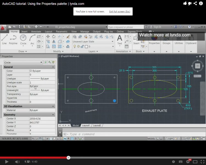Toggle MODEL space button in status bar
The image size is (206, 165).
point(151,139)
